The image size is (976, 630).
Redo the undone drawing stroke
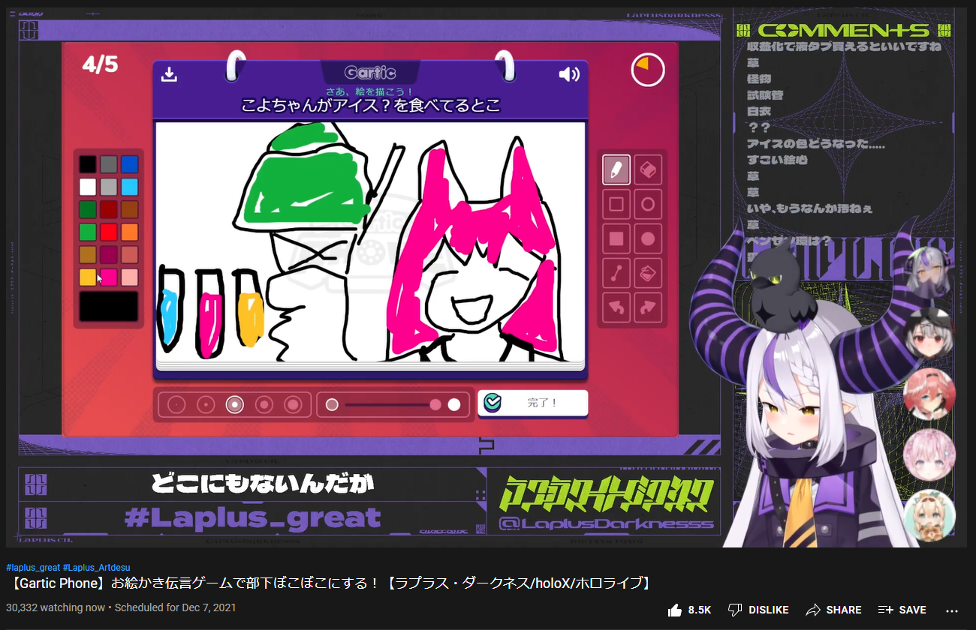point(648,307)
